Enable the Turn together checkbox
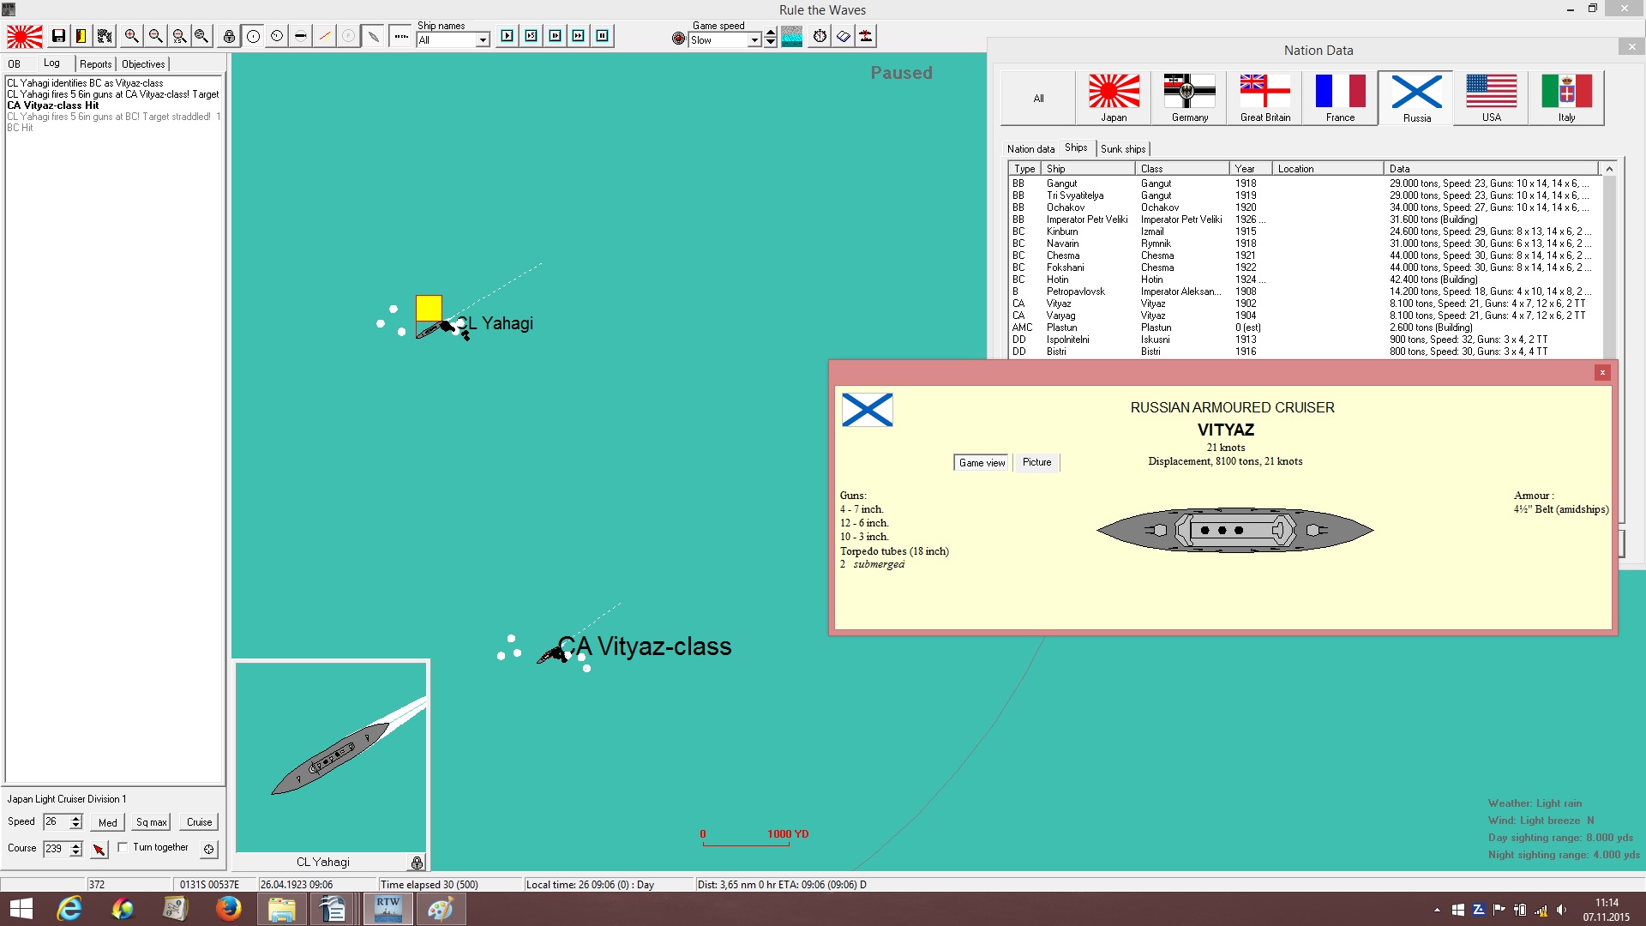Viewport: 1646px width, 926px height. [123, 847]
